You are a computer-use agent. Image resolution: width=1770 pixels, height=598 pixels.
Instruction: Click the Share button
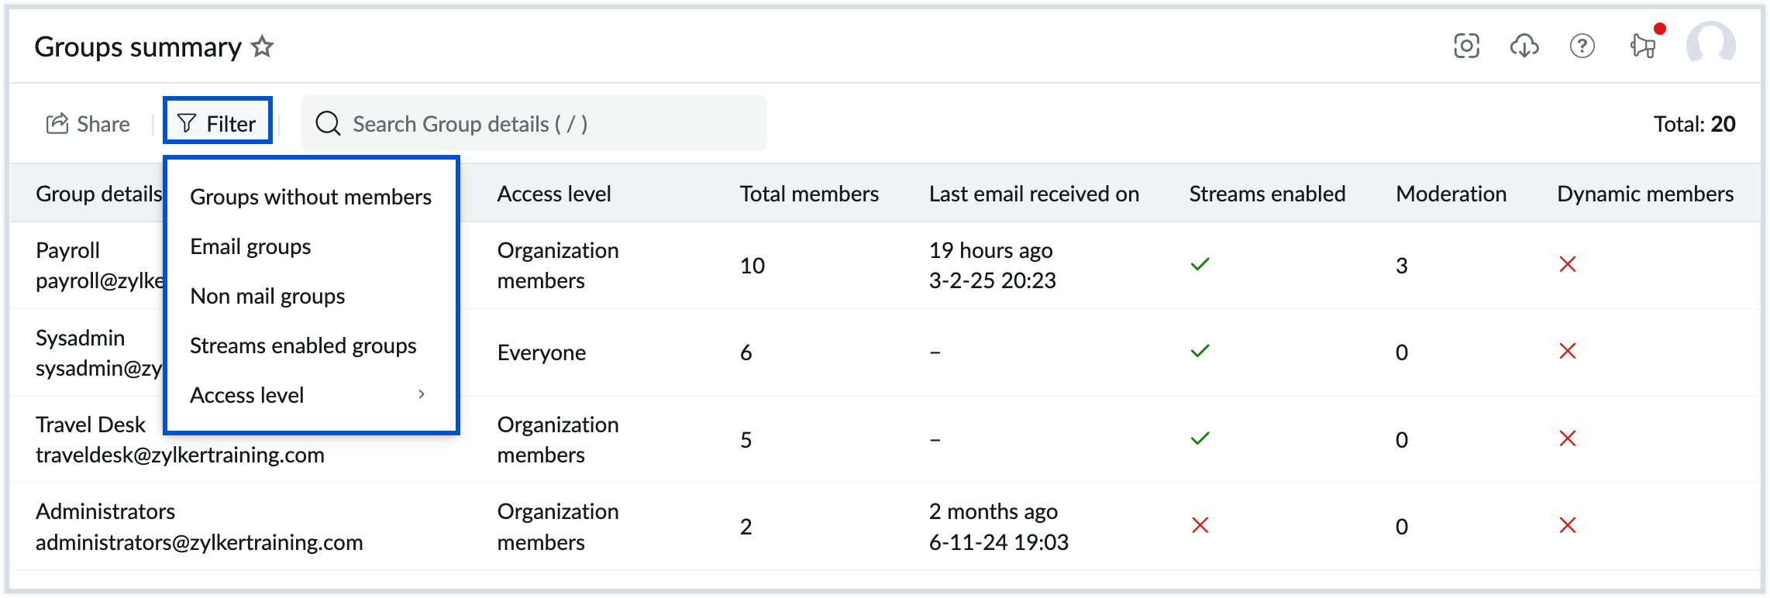[x=88, y=124]
